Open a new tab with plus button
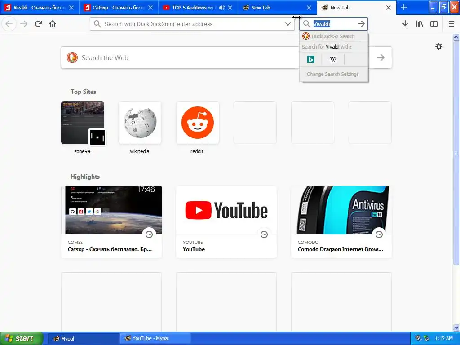Screen dimensions: 460x345 (x=404, y=7)
